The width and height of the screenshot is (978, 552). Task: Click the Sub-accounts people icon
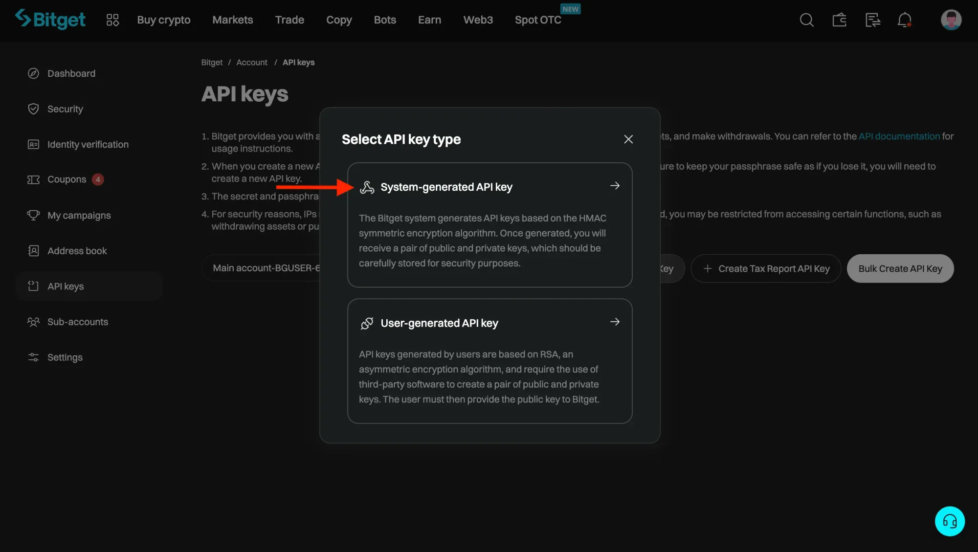tap(33, 322)
